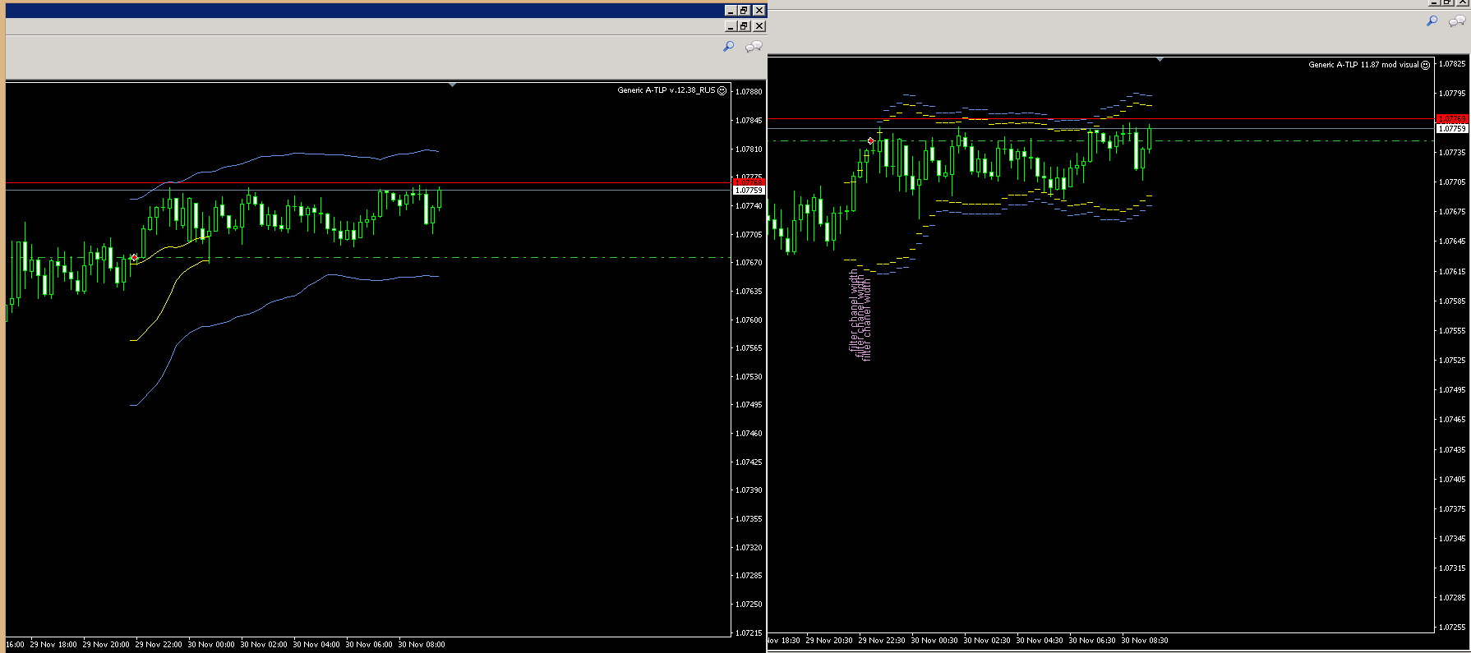Click the search magnifier in the left window
The height and width of the screenshot is (653, 1471).
[728, 47]
